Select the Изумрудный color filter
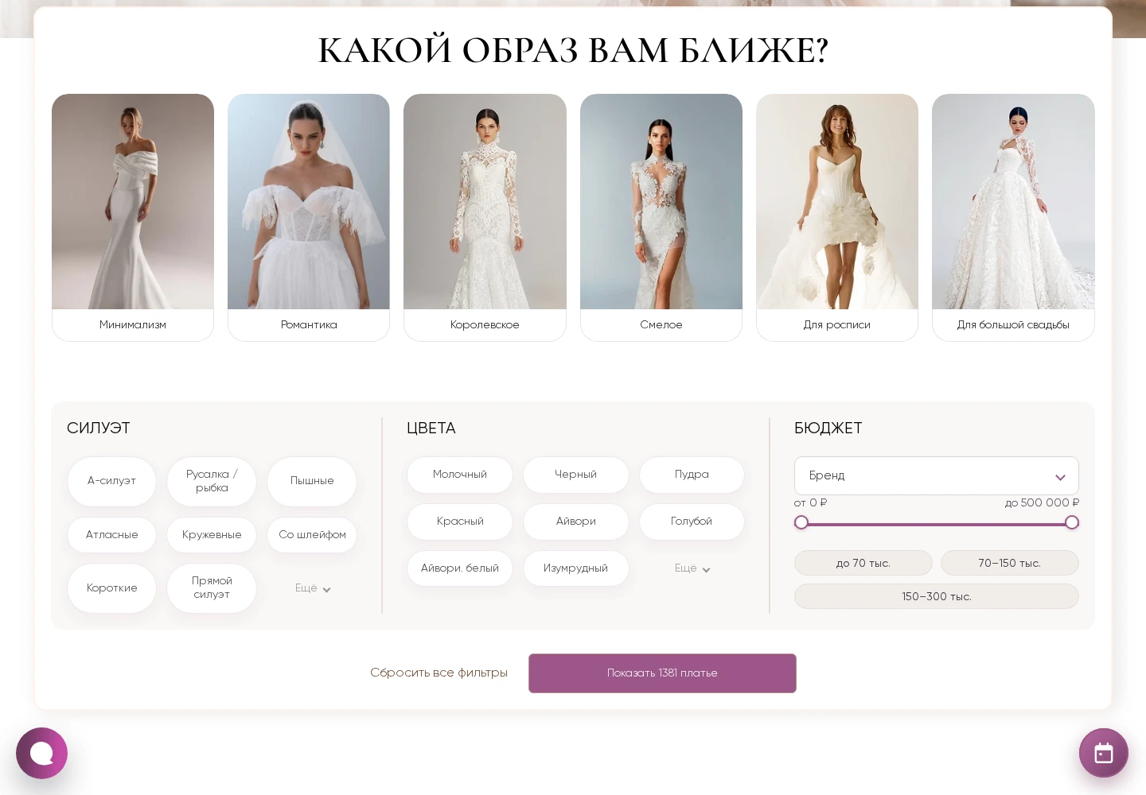Viewport: 1146px width, 795px height. pos(575,568)
